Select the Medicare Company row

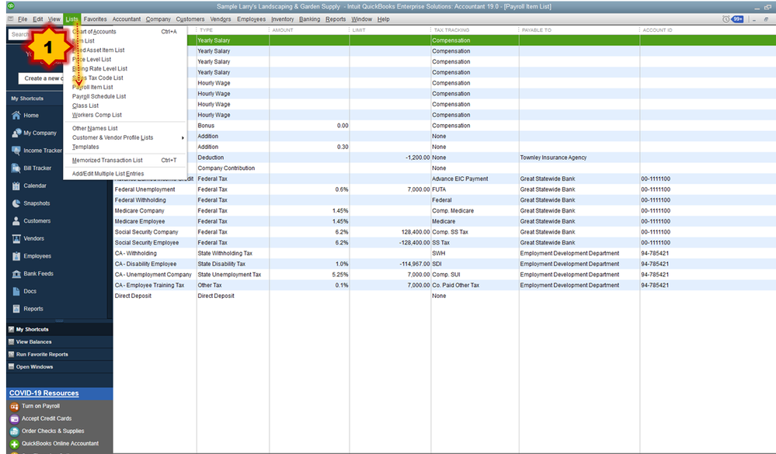(444, 210)
